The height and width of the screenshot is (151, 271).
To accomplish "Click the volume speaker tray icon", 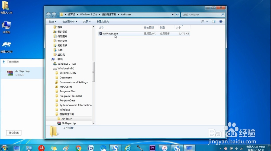I will click(236, 149).
